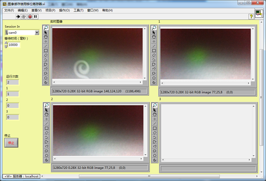Select the Pointer tool in image 1 palette

tap(154, 32)
